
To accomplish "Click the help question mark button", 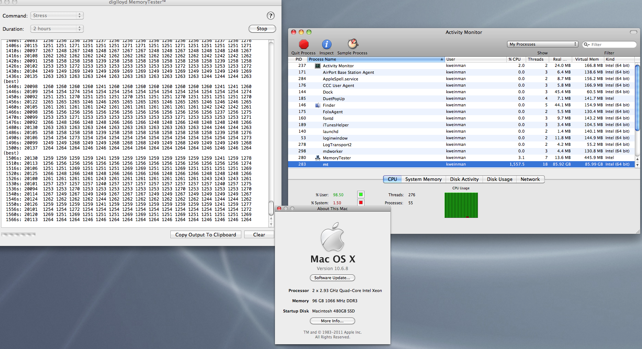I will pyautogui.click(x=271, y=16).
